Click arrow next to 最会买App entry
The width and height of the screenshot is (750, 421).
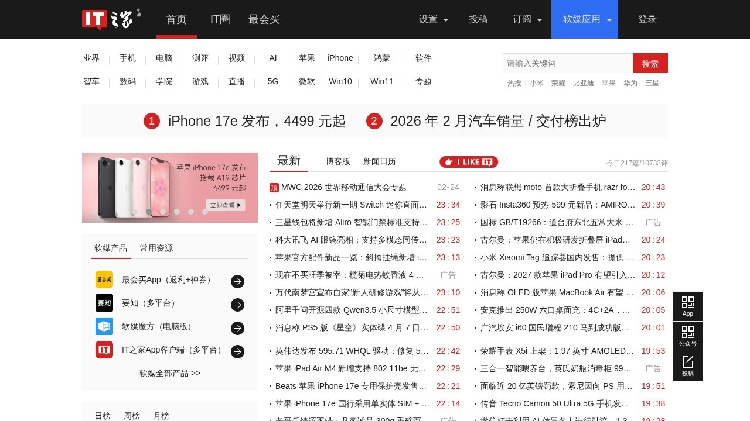[237, 281]
